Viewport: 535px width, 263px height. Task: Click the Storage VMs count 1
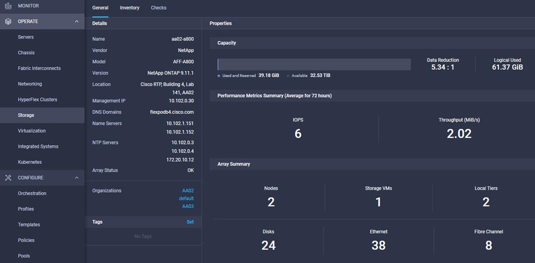(x=379, y=202)
